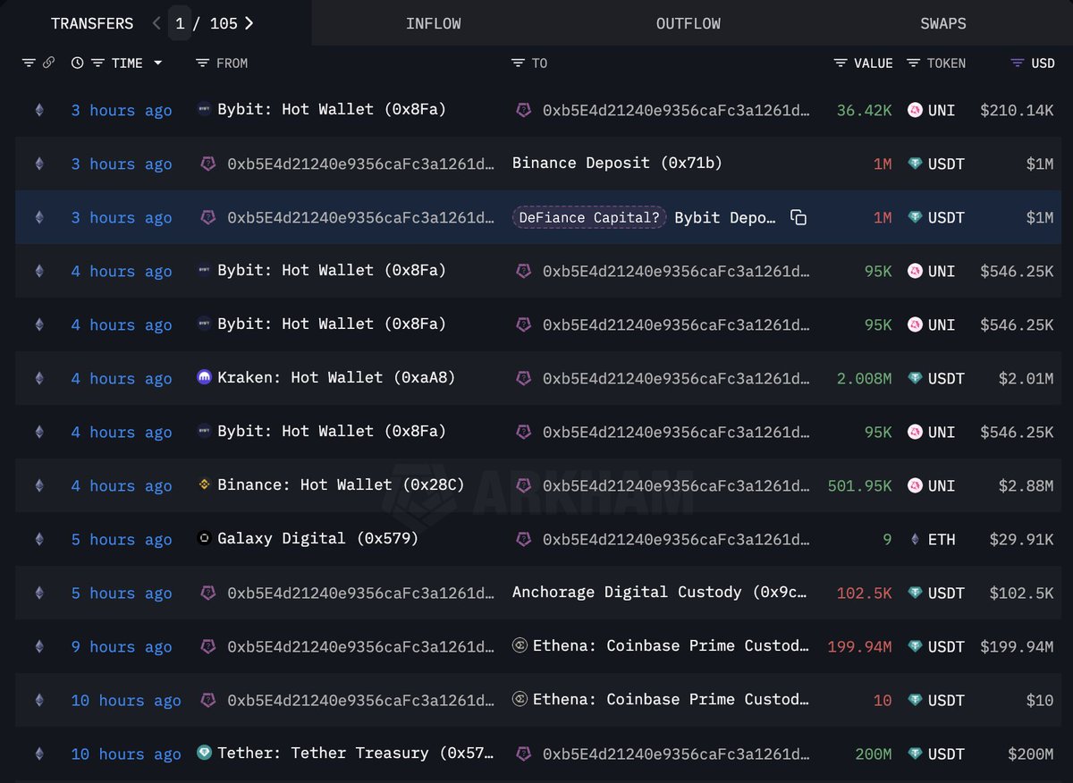Click the Kraken Hot Wallet logo icon
1073x783 pixels.
point(205,378)
